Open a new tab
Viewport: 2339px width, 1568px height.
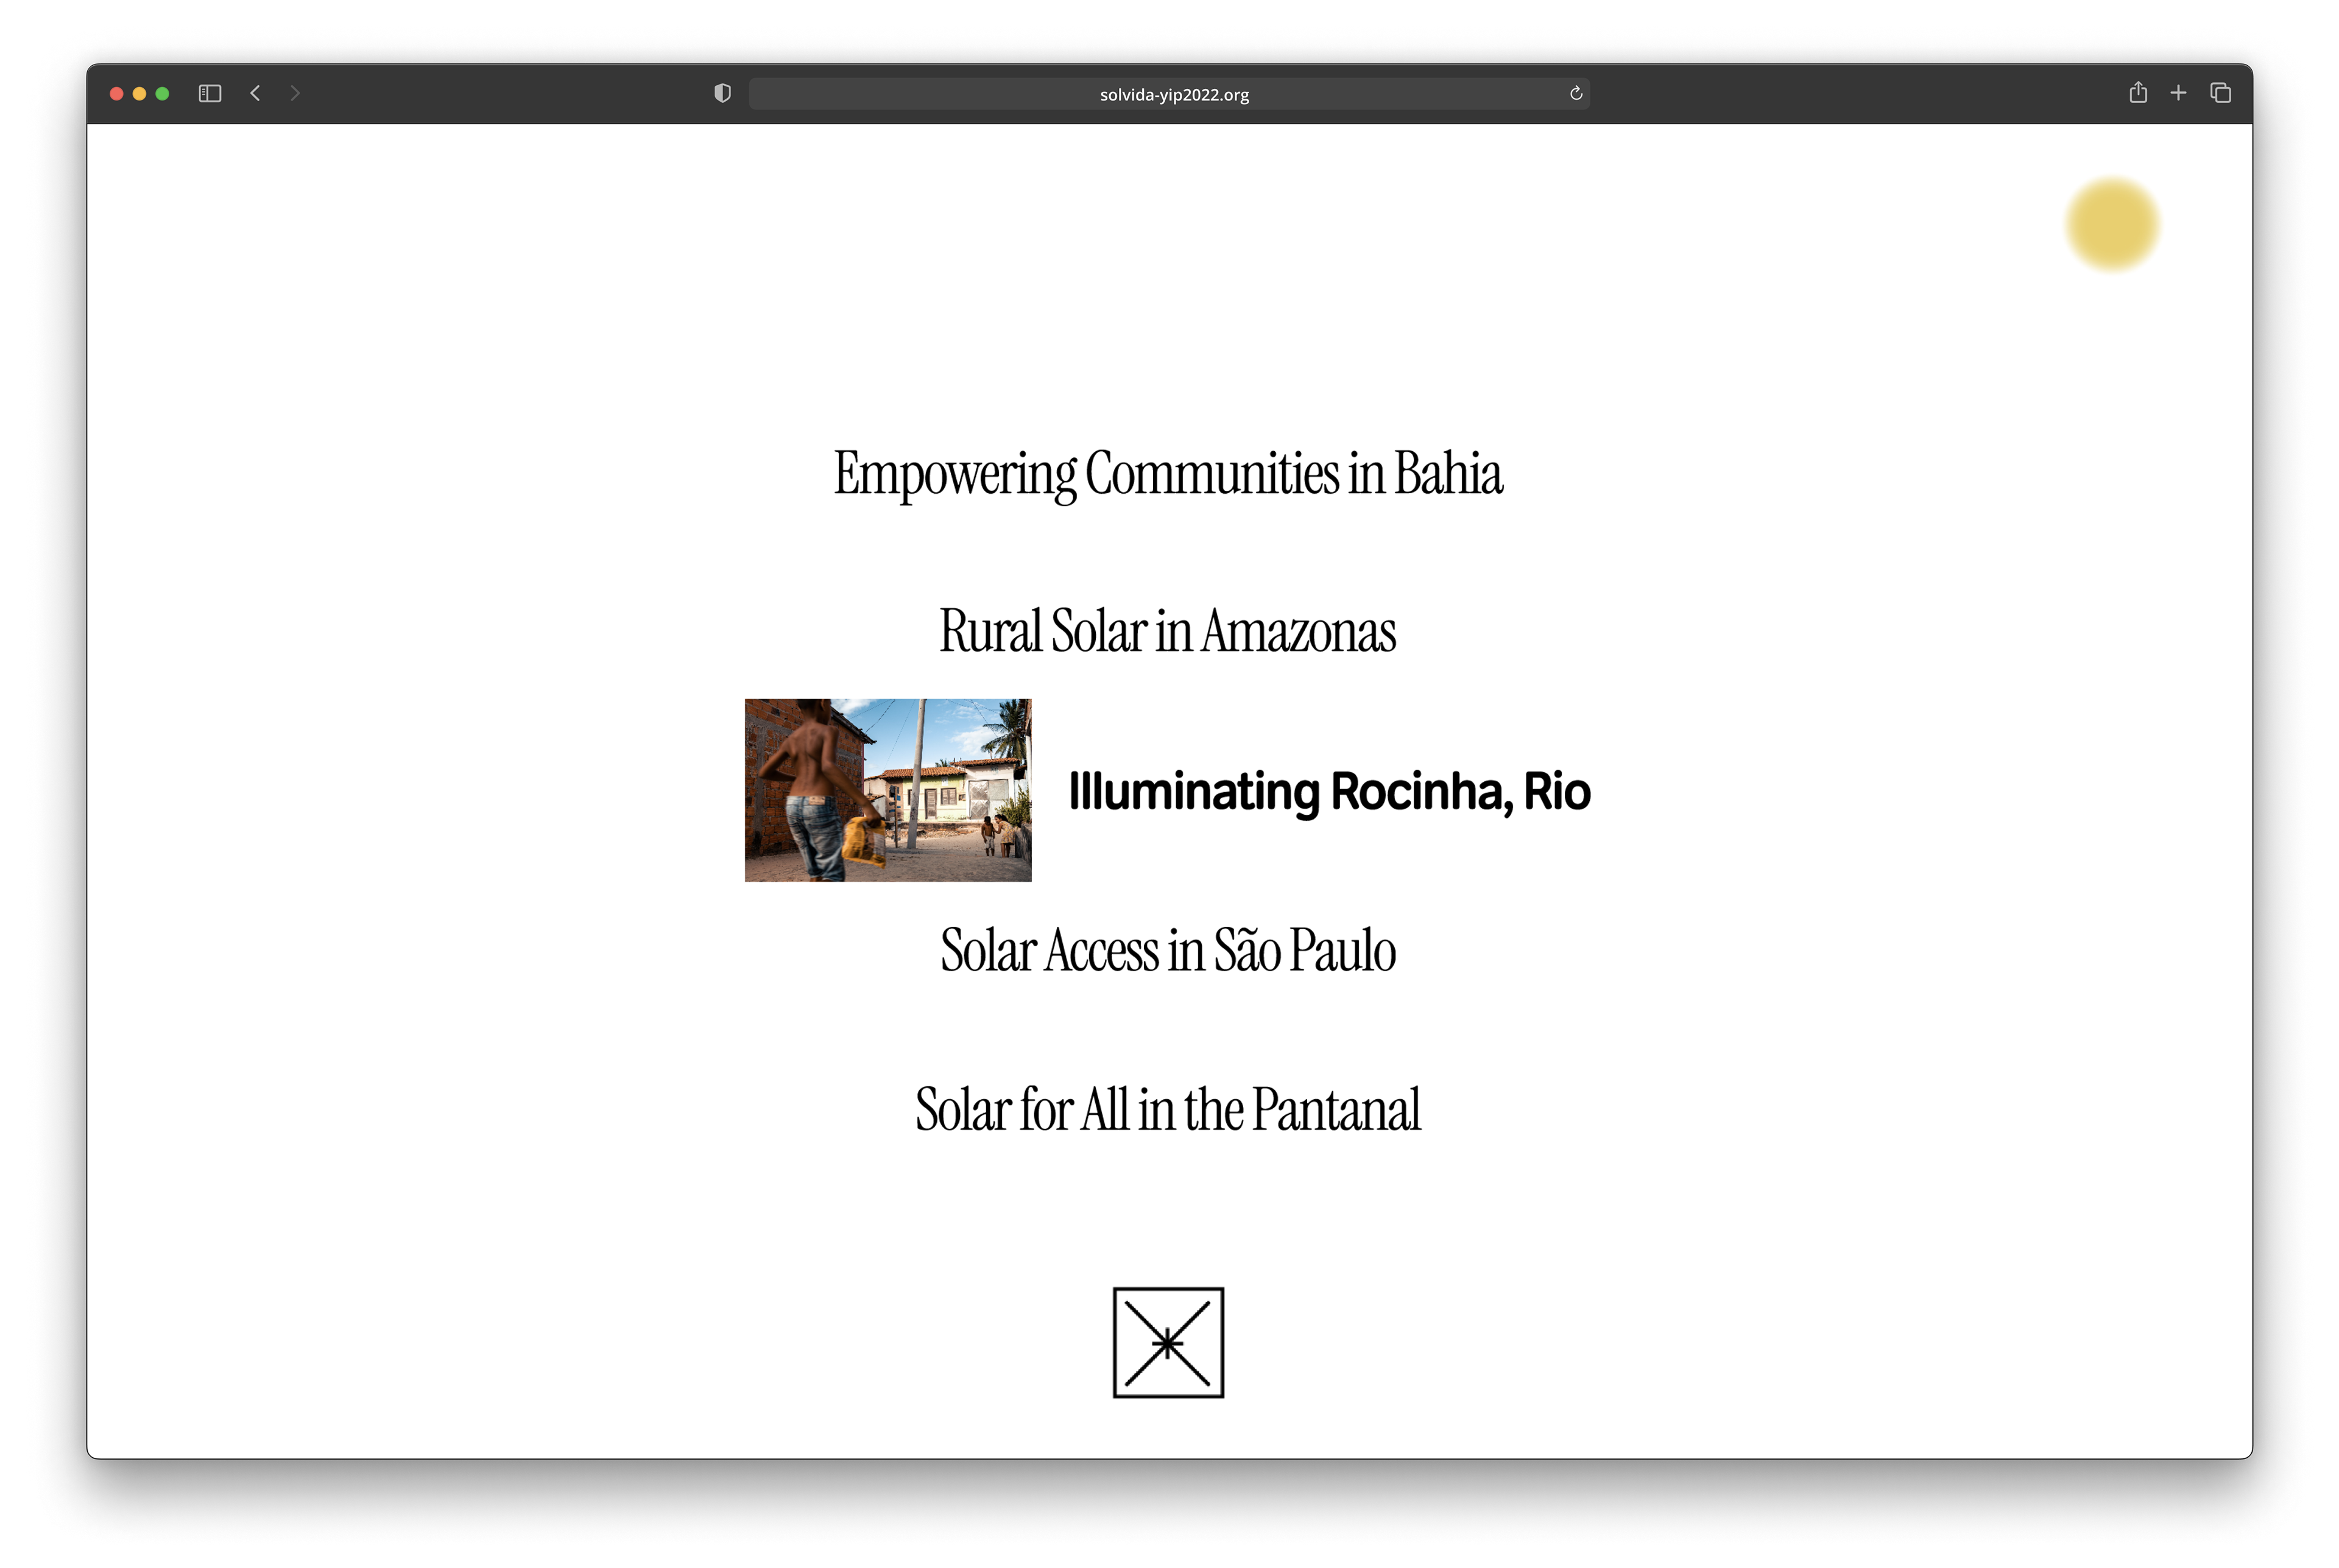coord(2178,93)
